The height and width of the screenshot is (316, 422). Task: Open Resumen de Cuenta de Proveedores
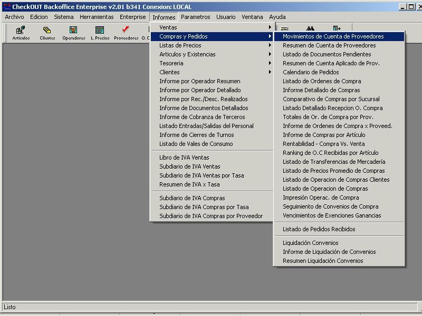339,45
